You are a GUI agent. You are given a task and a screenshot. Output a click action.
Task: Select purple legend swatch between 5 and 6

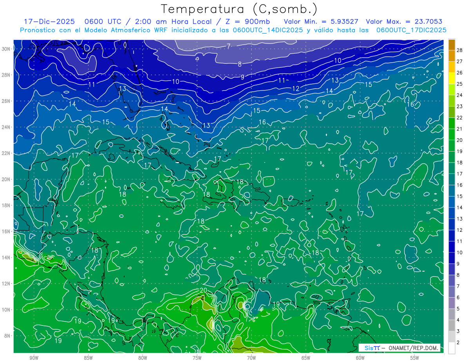(452, 303)
